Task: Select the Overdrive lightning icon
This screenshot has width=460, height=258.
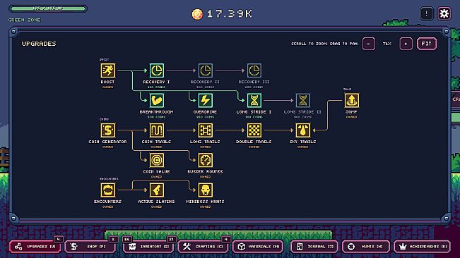Action: click(205, 100)
